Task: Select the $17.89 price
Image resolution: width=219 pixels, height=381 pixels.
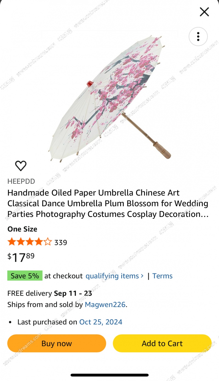Action: point(21,257)
